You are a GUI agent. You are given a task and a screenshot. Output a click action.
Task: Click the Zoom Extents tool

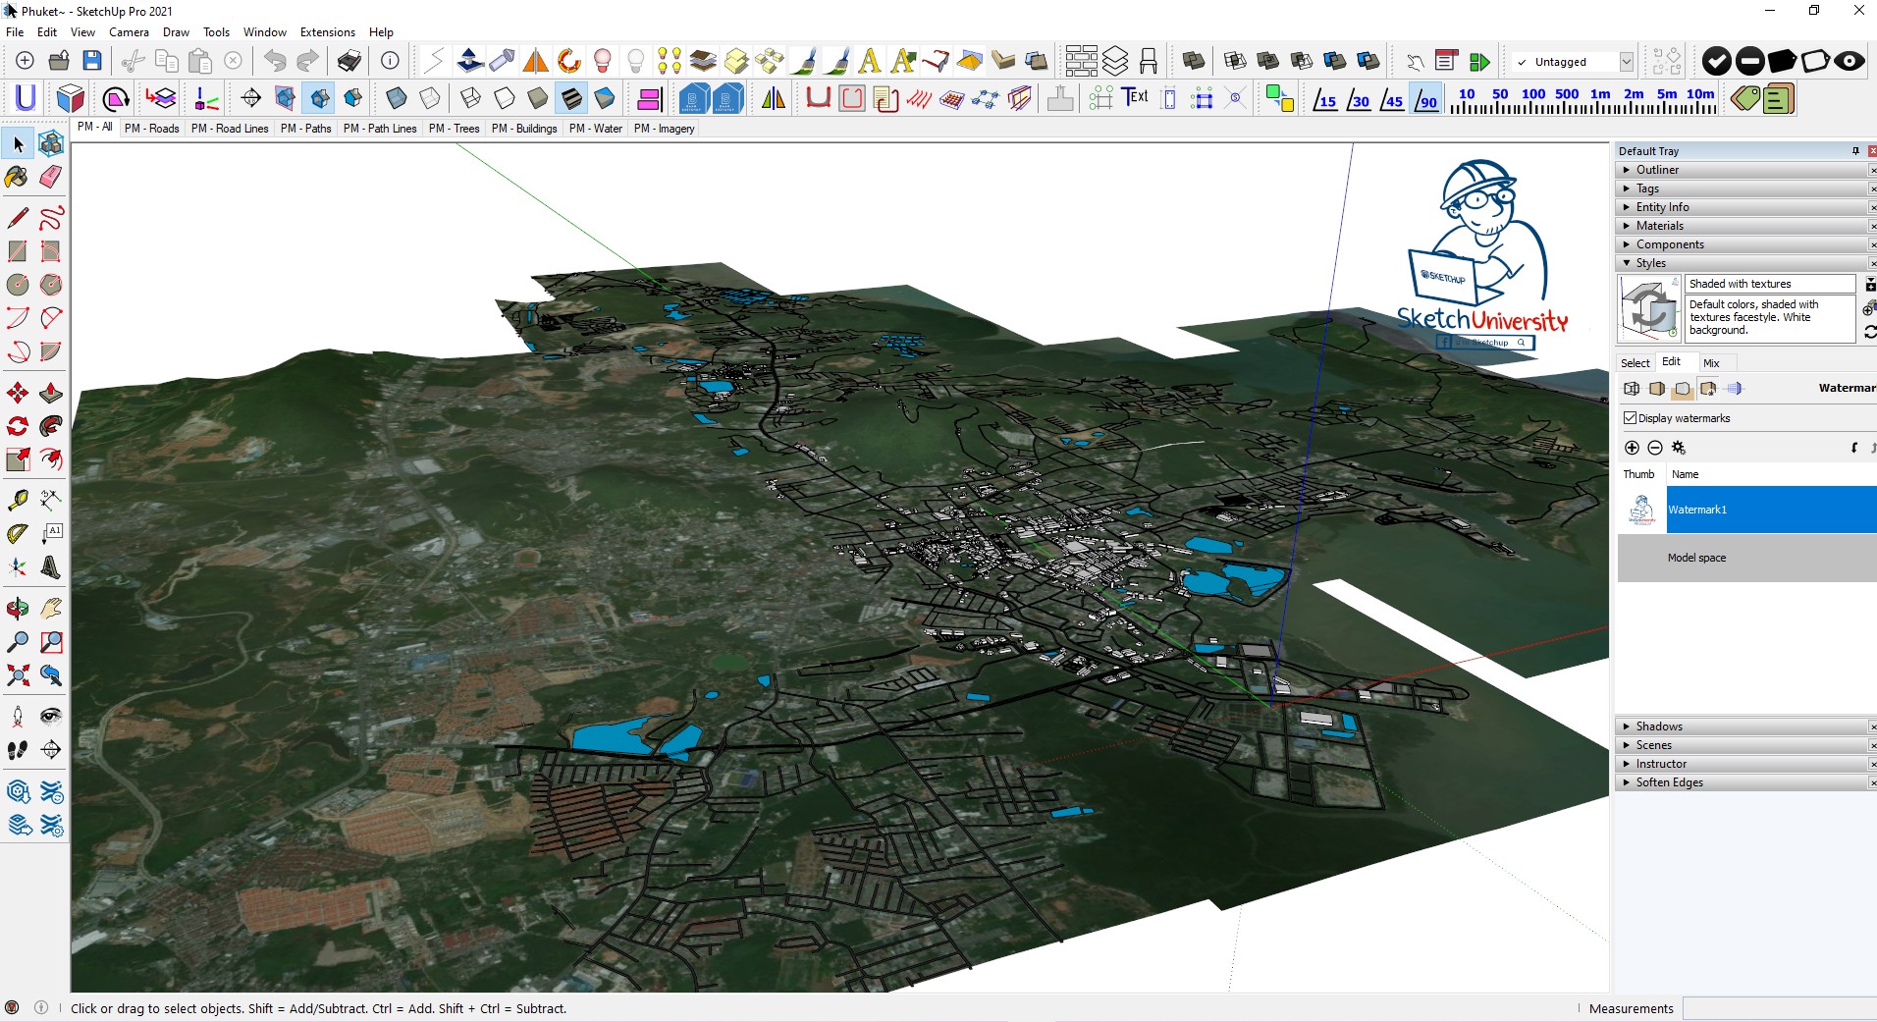tap(18, 675)
